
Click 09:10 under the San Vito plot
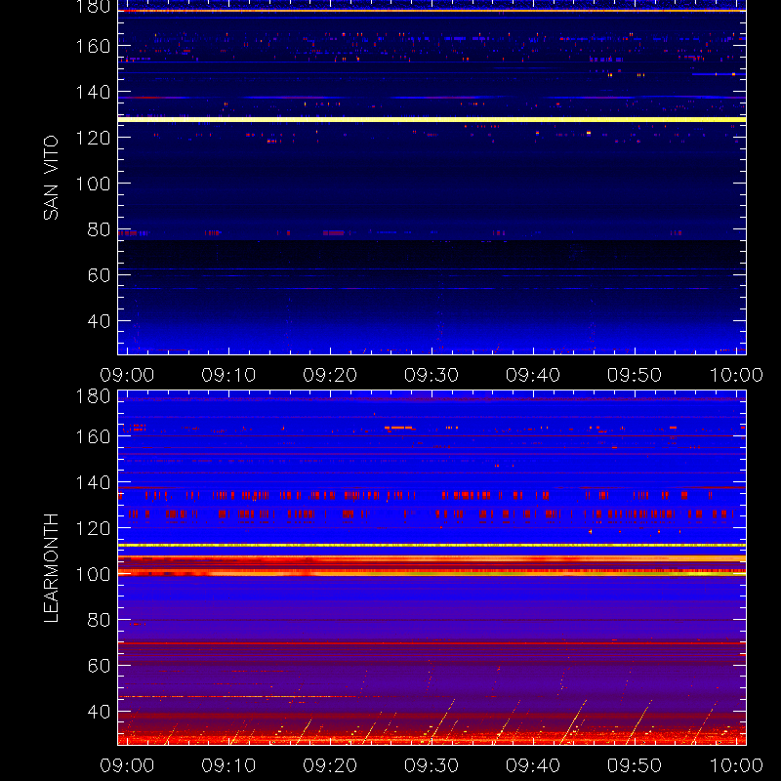[x=228, y=375]
